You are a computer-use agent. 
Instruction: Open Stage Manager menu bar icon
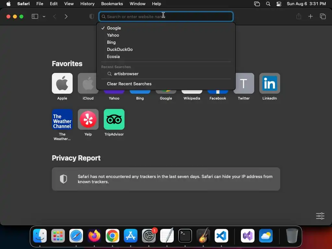tap(257, 4)
